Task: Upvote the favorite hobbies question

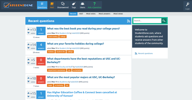Action: (29, 44)
